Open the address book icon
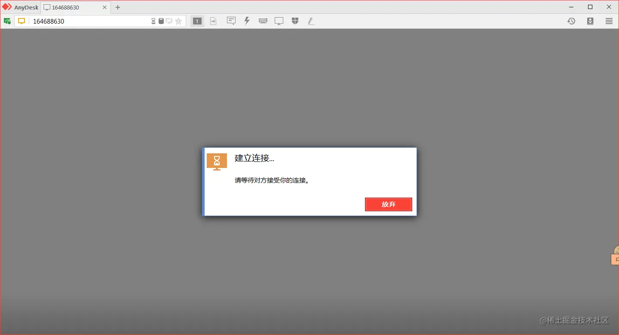This screenshot has width=619, height=335. [590, 21]
